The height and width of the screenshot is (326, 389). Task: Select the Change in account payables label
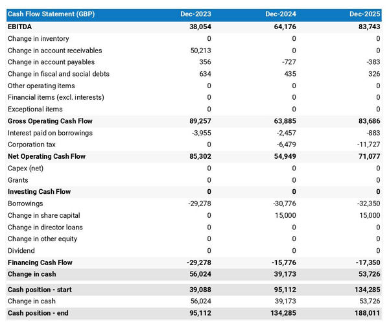point(51,62)
